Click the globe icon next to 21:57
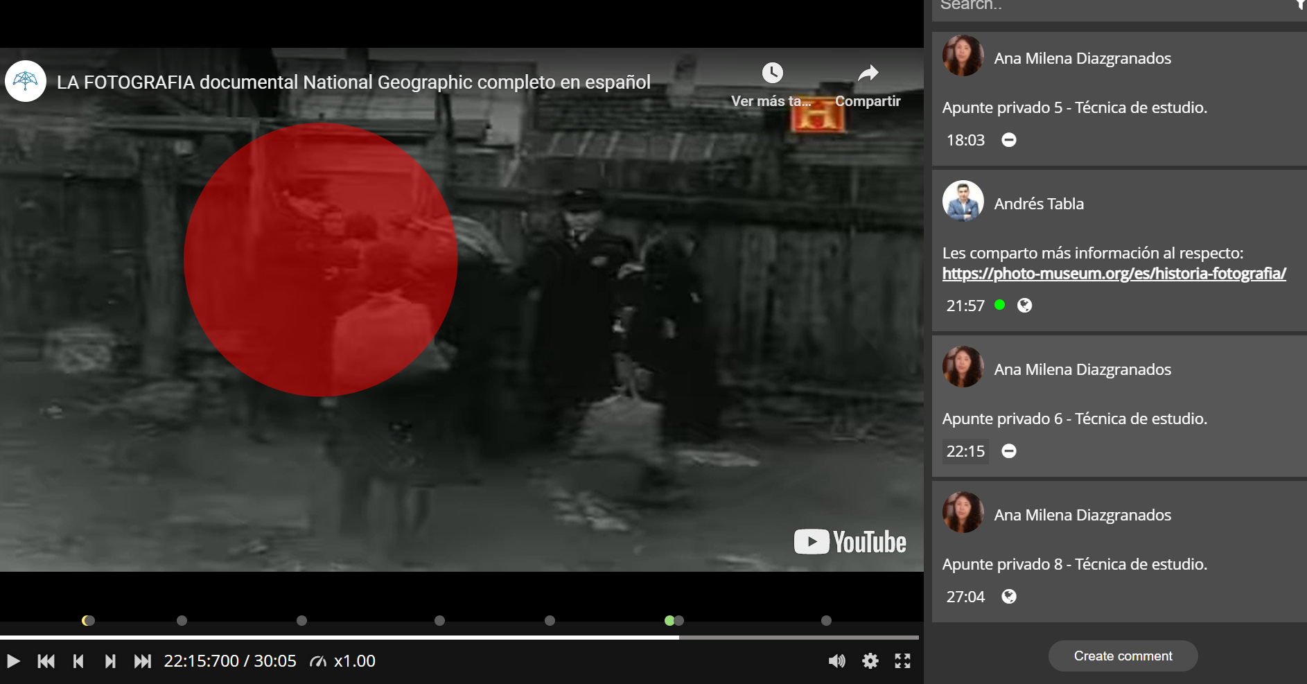The height and width of the screenshot is (684, 1307). click(x=1024, y=306)
